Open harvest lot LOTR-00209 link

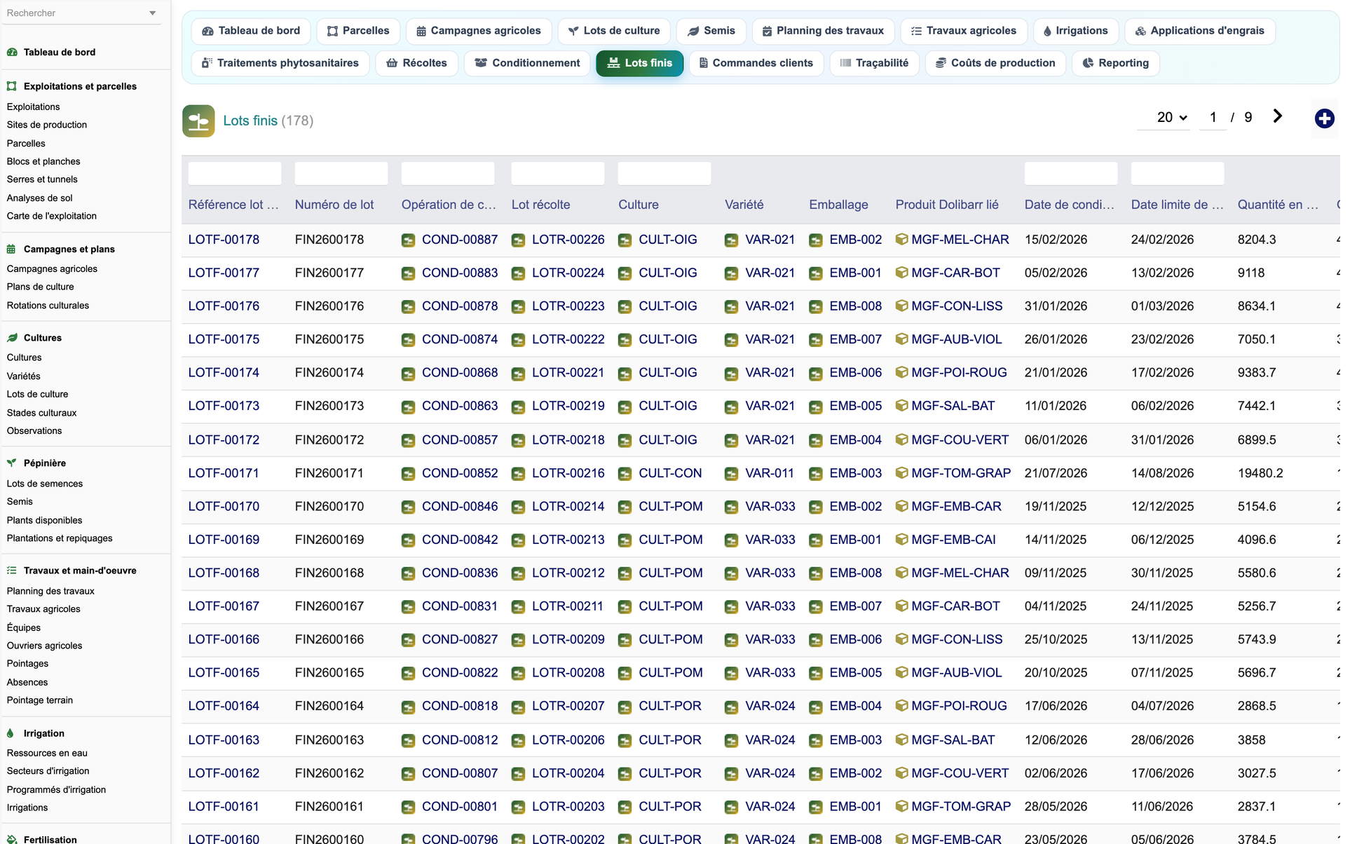pyautogui.click(x=568, y=639)
